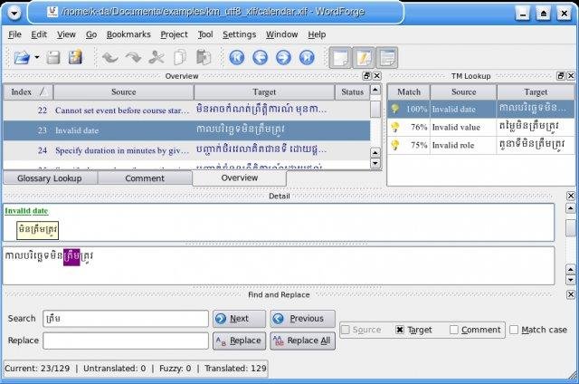Open the View menu
Image resolution: width=579 pixels, height=384 pixels.
click(x=66, y=34)
